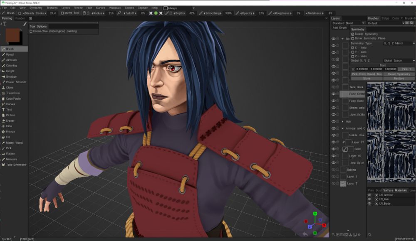Select the Height tool
416x241 pixels.
click(14, 71)
